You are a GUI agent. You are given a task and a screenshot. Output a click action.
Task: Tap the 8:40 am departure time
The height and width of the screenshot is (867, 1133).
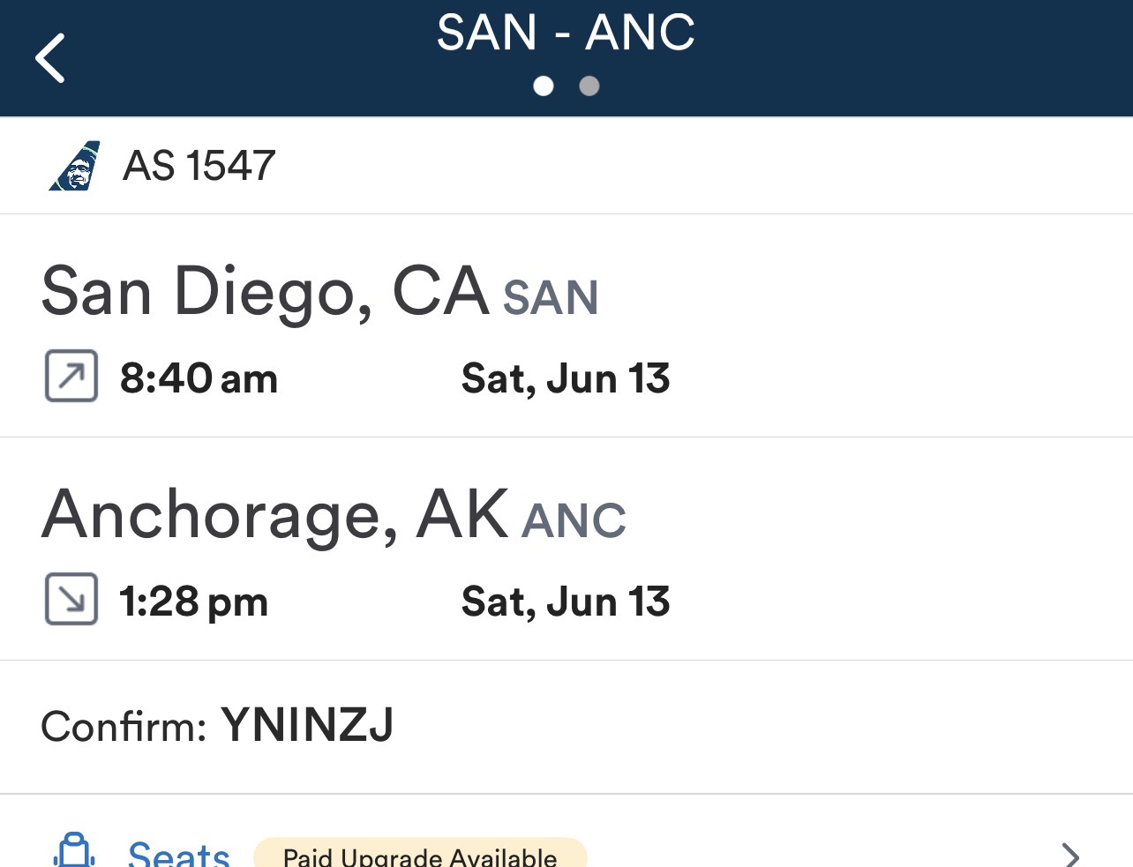[x=199, y=378]
